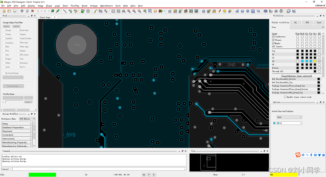Click the red X delete icon

(32, 11)
